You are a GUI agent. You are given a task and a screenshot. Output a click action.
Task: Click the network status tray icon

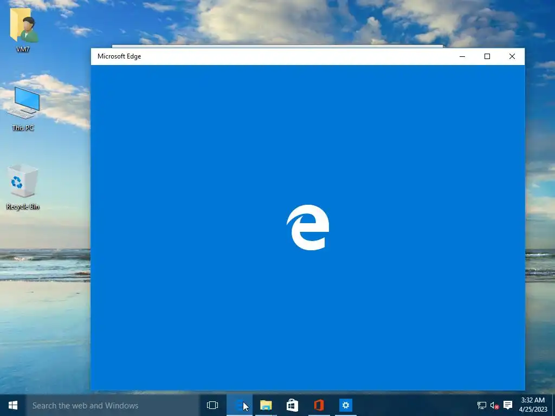(481, 405)
